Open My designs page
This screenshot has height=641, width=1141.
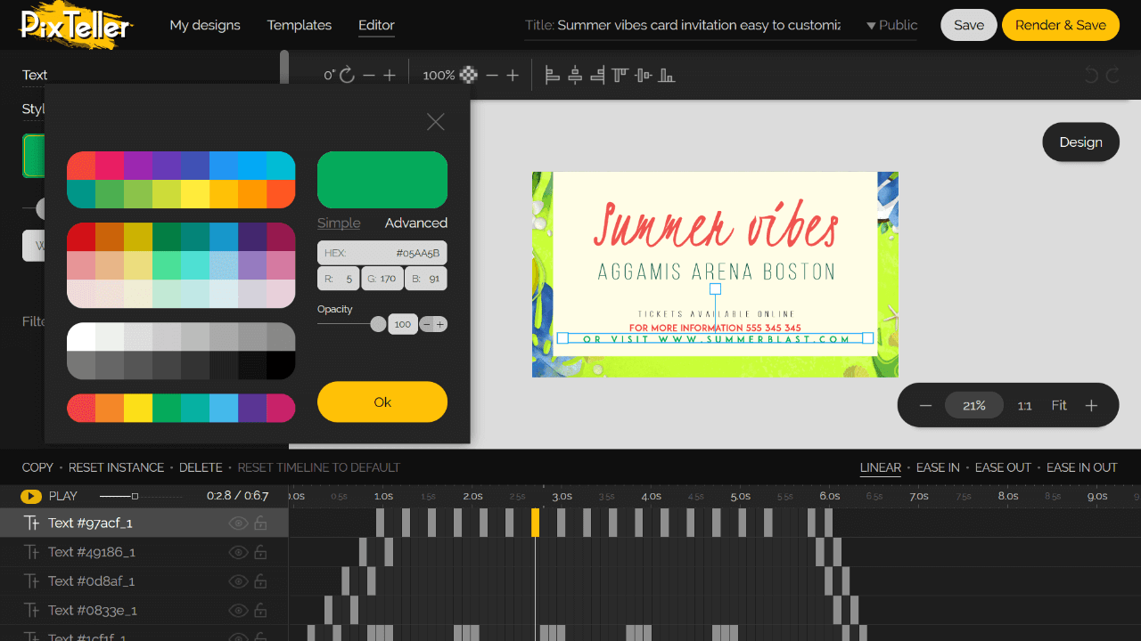tap(205, 25)
